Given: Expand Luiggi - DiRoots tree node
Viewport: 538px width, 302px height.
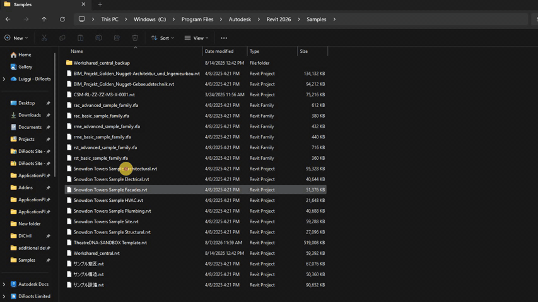Looking at the screenshot, I should [4, 79].
